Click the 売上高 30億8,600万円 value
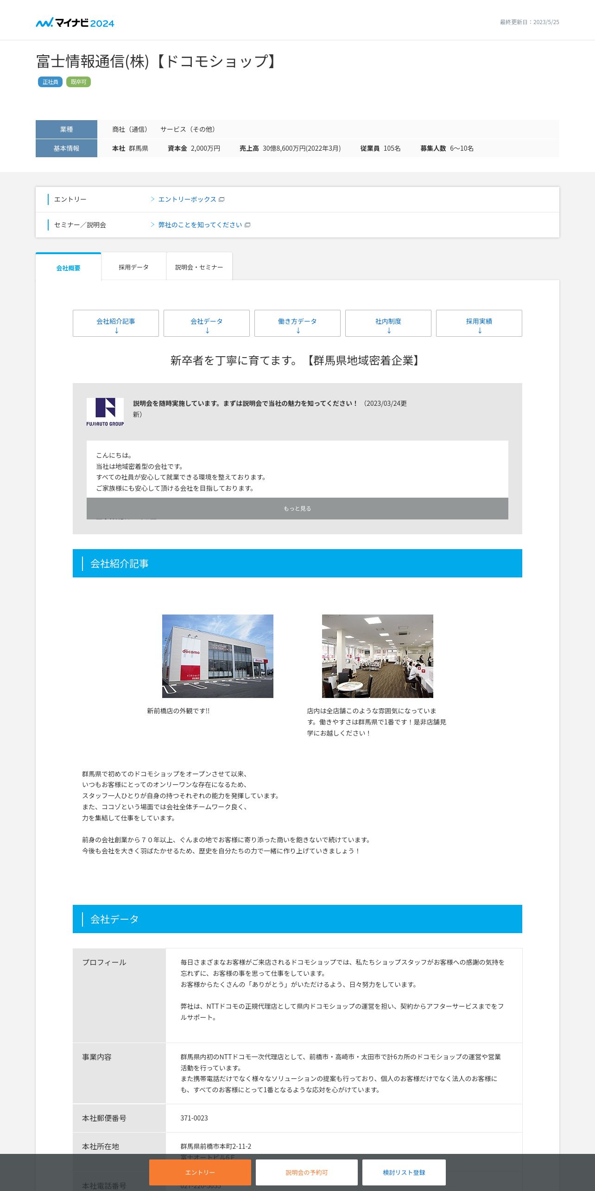Image resolution: width=595 pixels, height=1191 pixels. (x=290, y=148)
